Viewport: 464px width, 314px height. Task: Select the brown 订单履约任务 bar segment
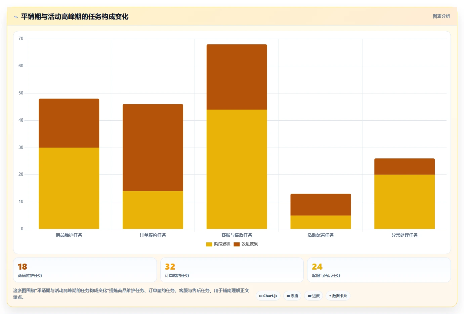click(x=153, y=148)
